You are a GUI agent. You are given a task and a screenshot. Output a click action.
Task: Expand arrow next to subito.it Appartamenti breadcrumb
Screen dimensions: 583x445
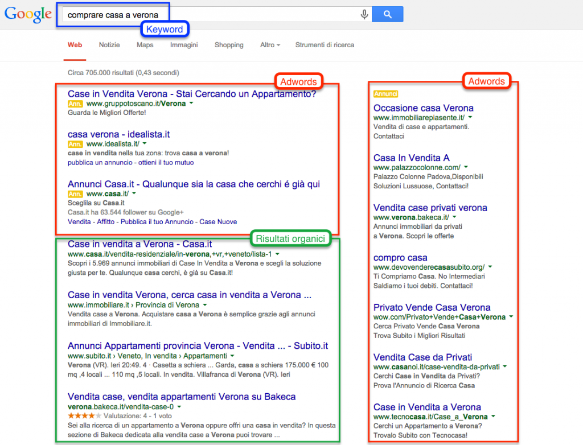(x=232, y=356)
